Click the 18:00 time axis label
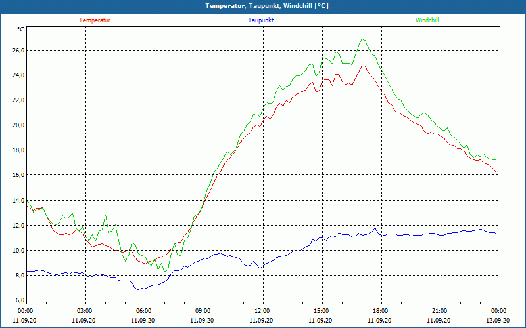The width and height of the screenshot is (526, 328). point(381,311)
